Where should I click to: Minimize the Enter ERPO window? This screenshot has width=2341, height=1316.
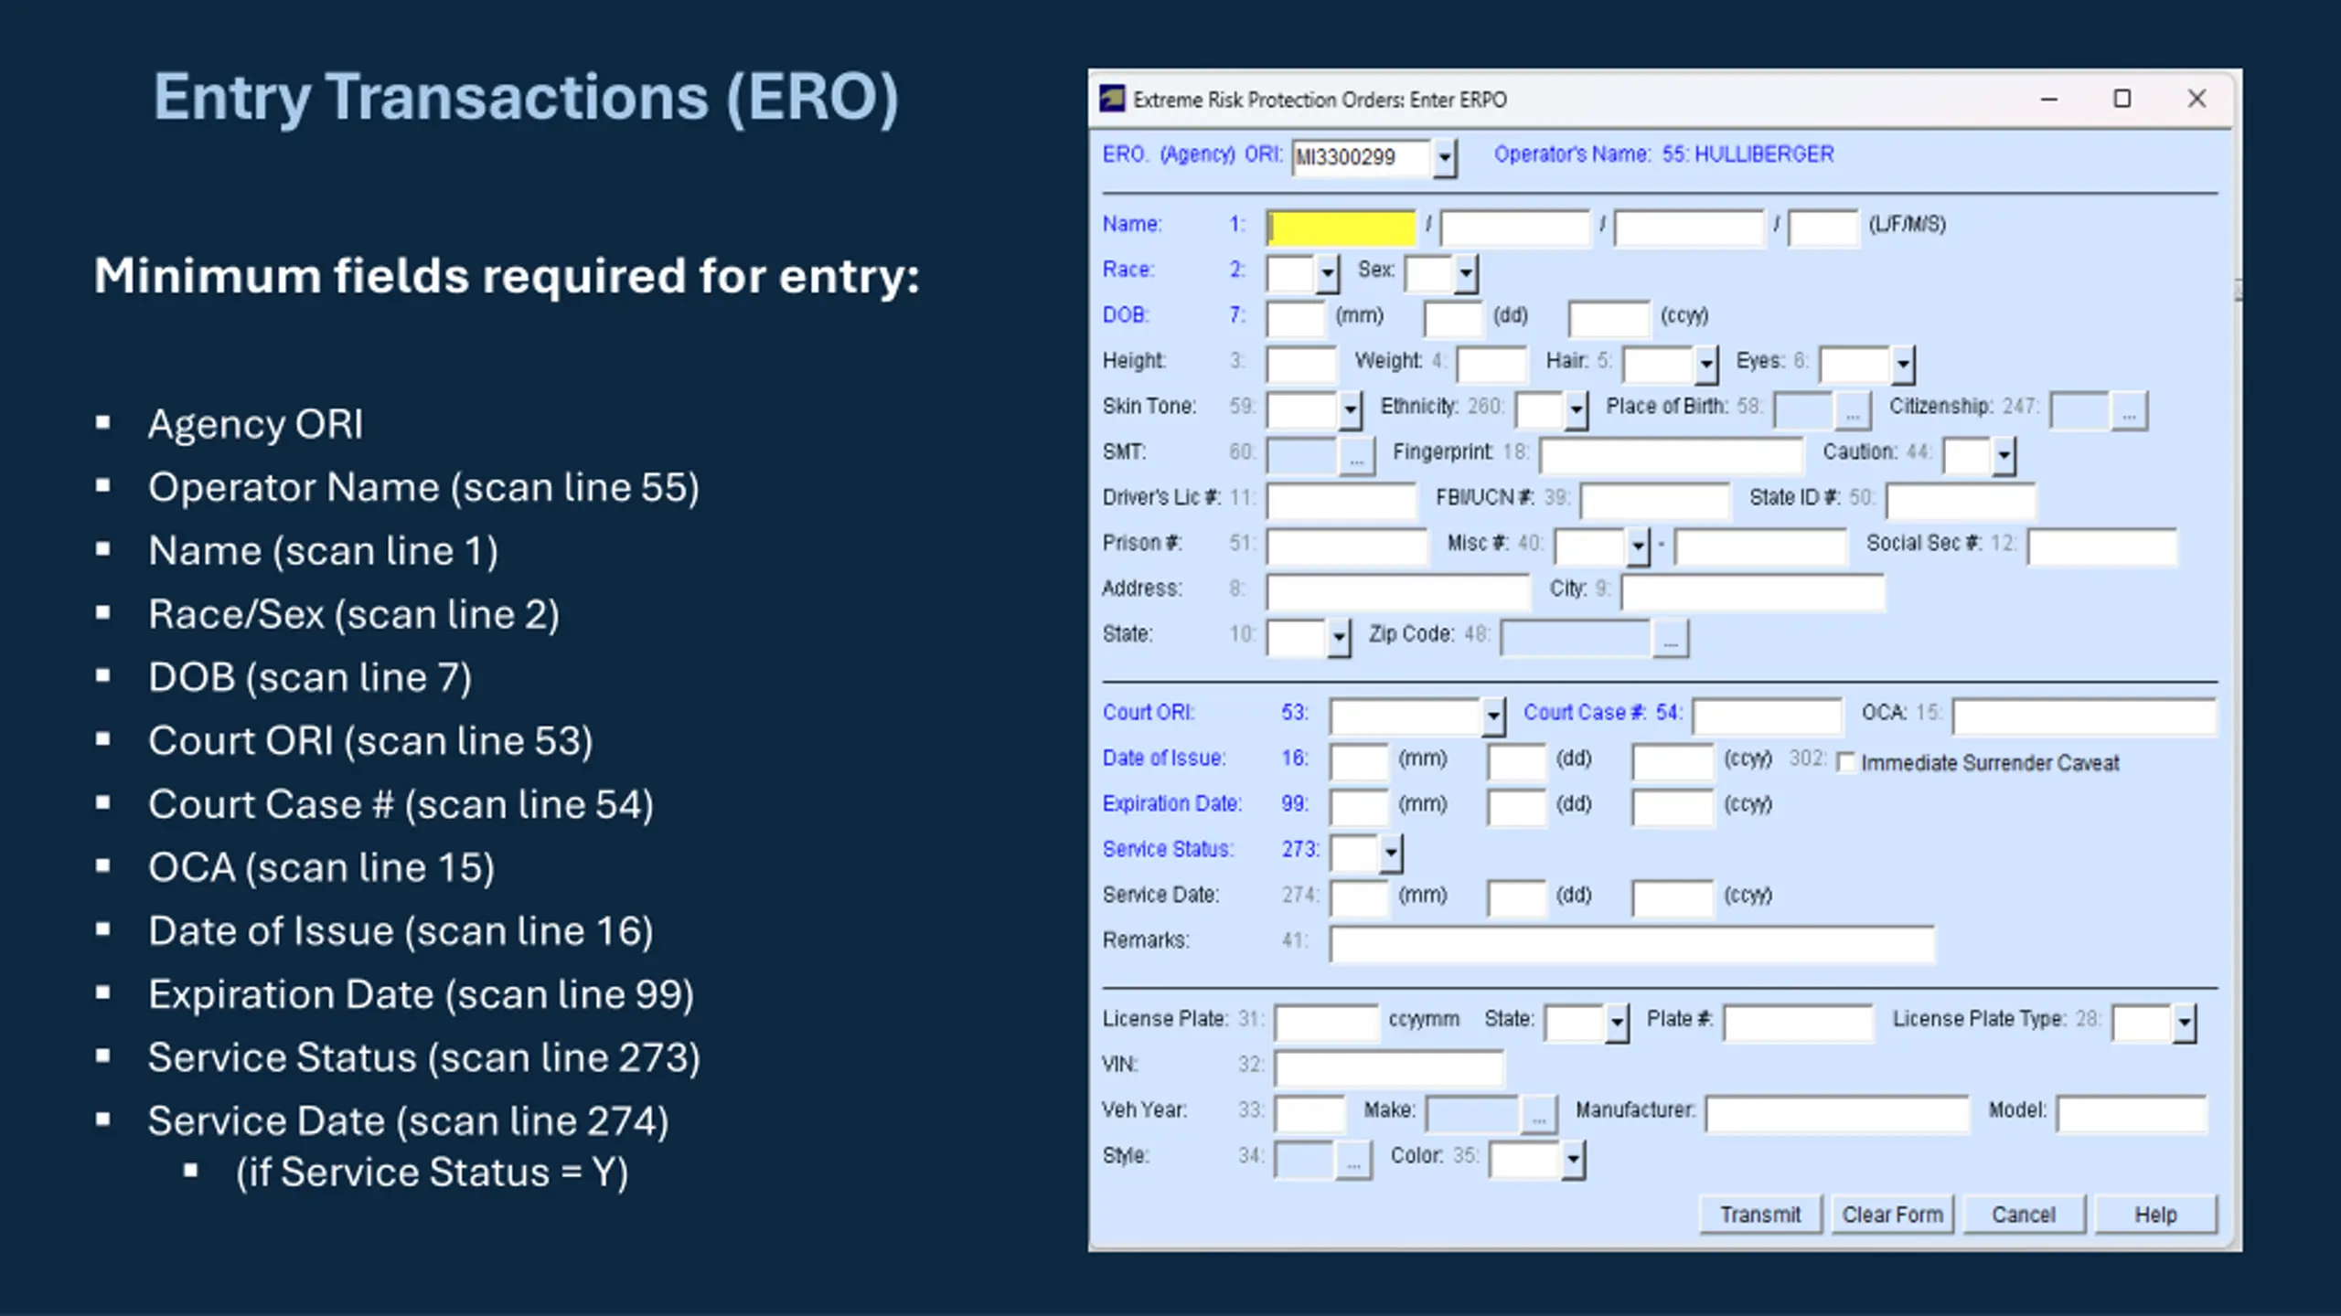[2049, 99]
